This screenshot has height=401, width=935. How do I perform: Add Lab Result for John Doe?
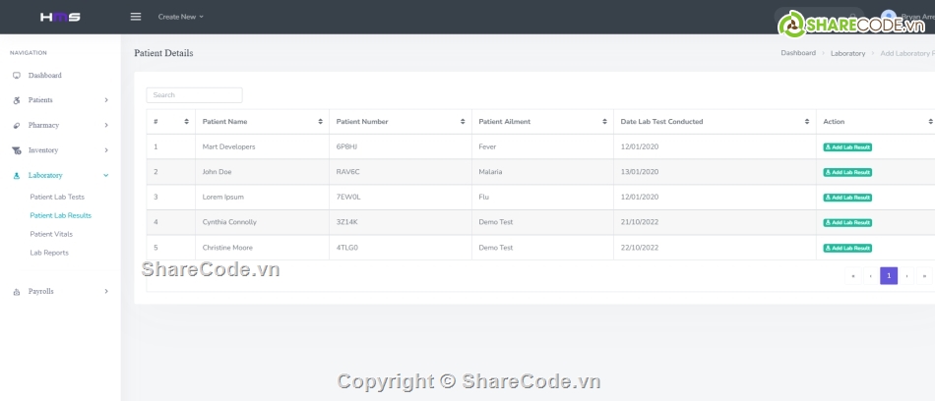pyautogui.click(x=847, y=172)
